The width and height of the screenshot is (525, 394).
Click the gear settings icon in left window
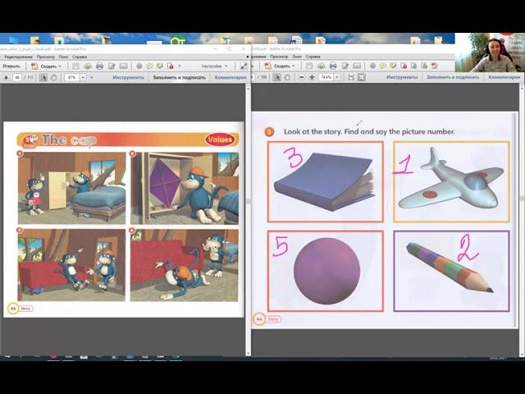coord(139,66)
